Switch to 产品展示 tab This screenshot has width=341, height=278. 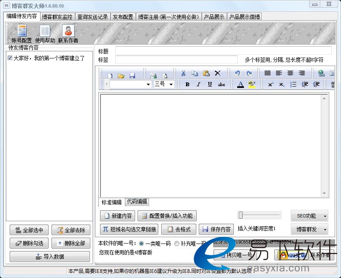pos(214,17)
